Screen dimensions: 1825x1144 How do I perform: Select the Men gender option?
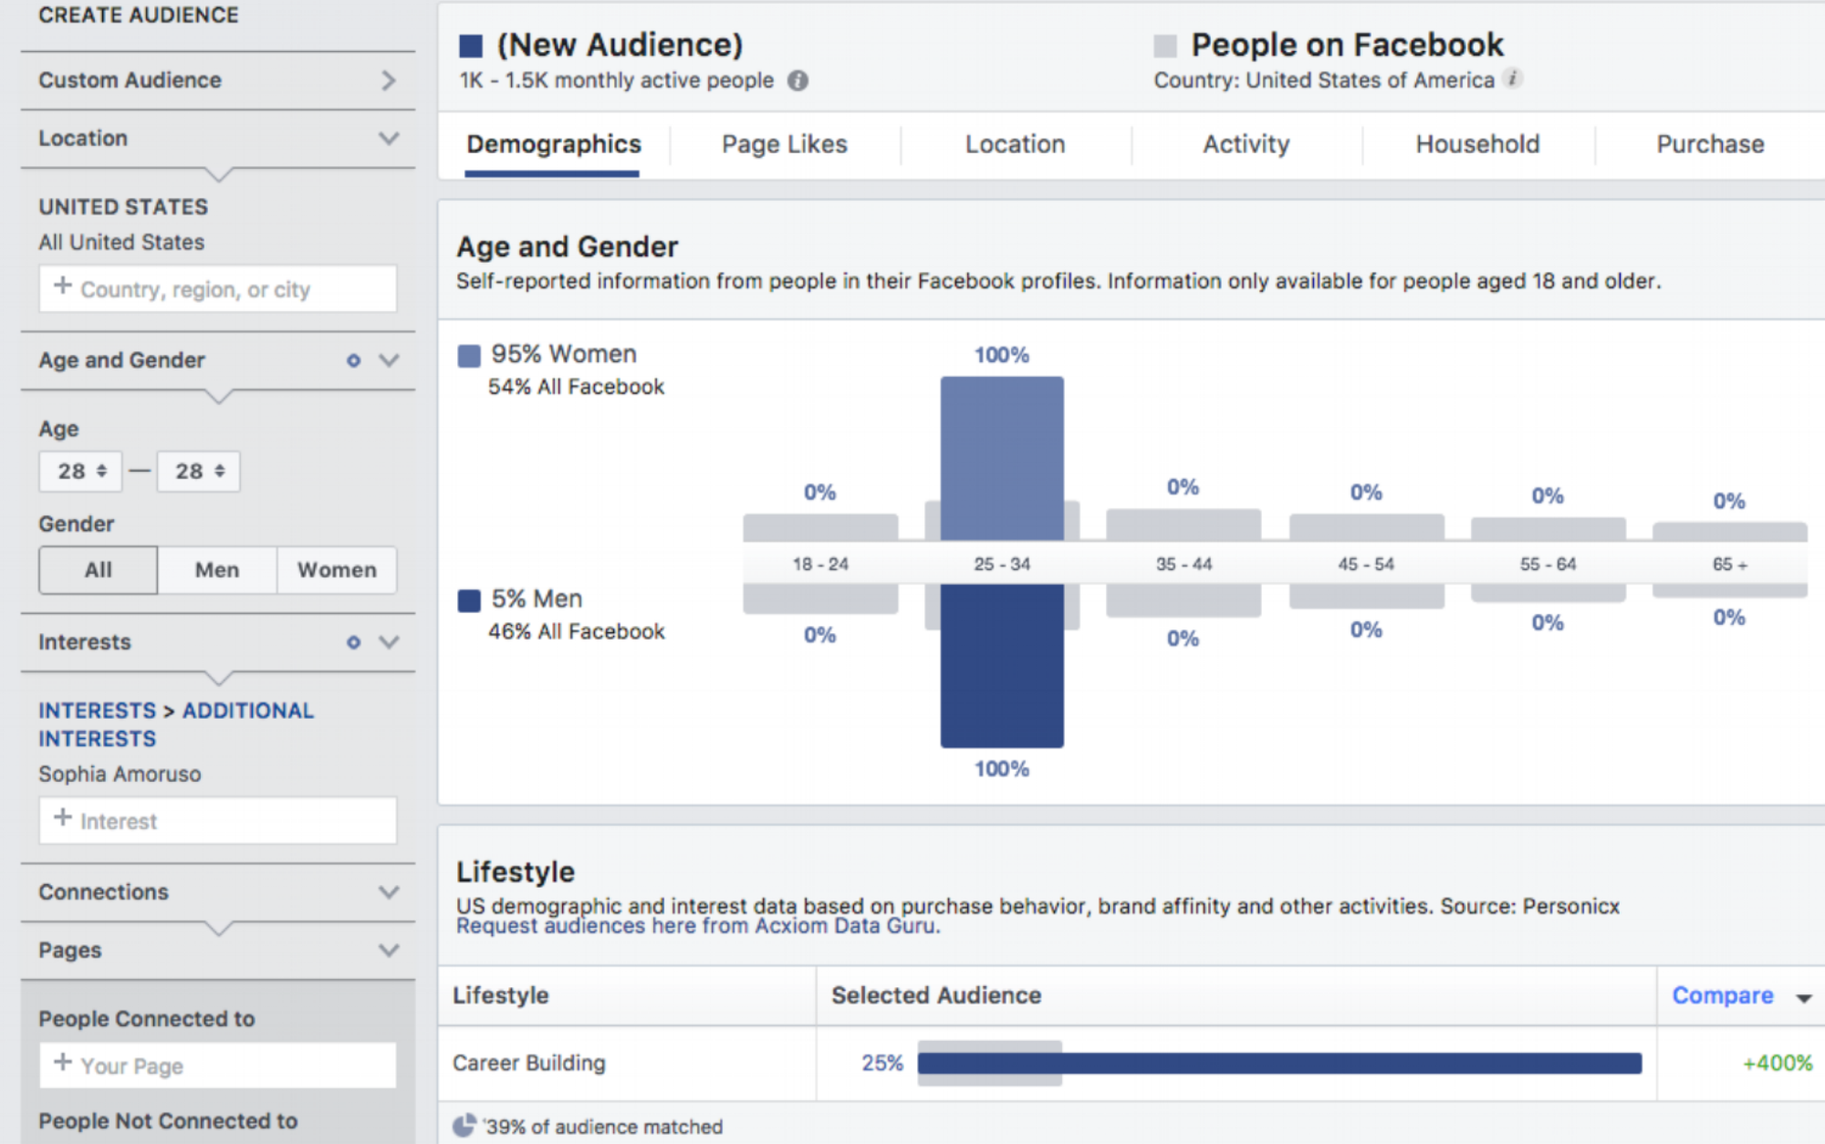217,570
